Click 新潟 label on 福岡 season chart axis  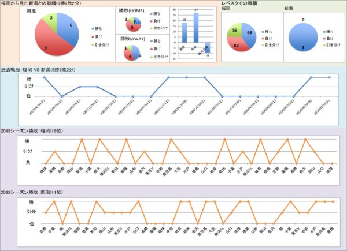click(79, 170)
